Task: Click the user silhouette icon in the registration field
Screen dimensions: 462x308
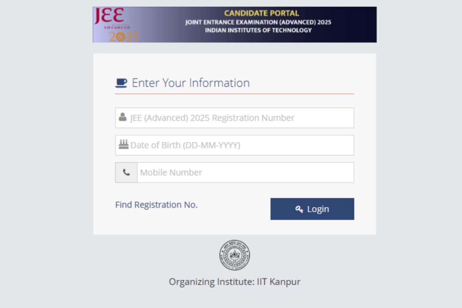Action: click(x=123, y=117)
